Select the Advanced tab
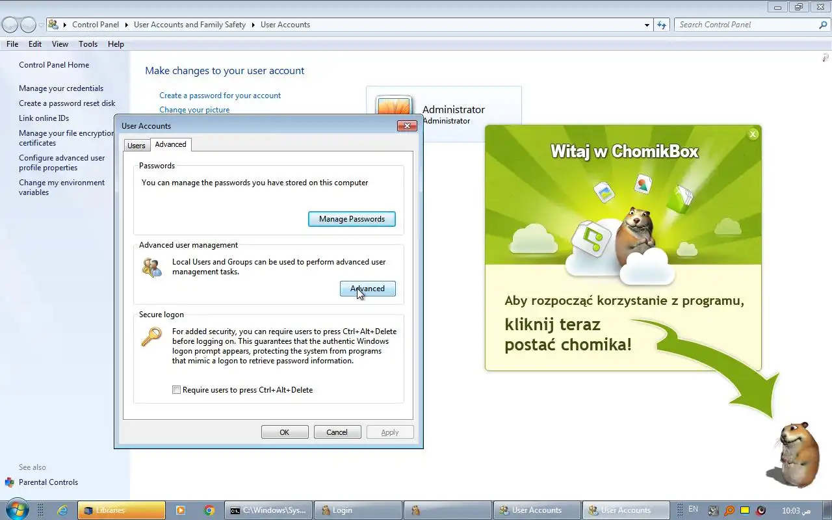 click(170, 144)
